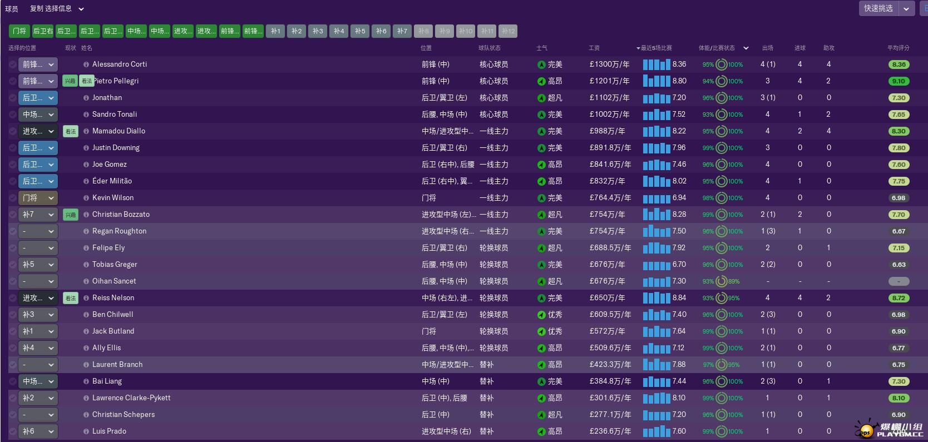Image resolution: width=928 pixels, height=442 pixels.
Task: Click the info icon beside Oihan Sancet
Action: (x=86, y=281)
